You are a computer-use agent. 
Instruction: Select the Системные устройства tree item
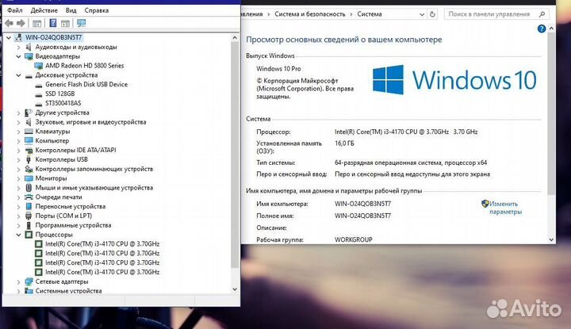68,291
